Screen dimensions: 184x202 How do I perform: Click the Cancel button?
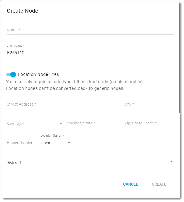130,184
